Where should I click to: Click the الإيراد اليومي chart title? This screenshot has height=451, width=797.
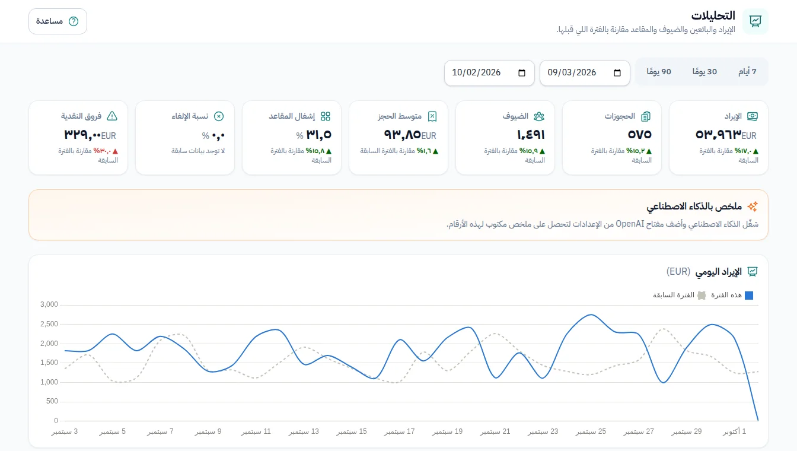[x=718, y=272]
